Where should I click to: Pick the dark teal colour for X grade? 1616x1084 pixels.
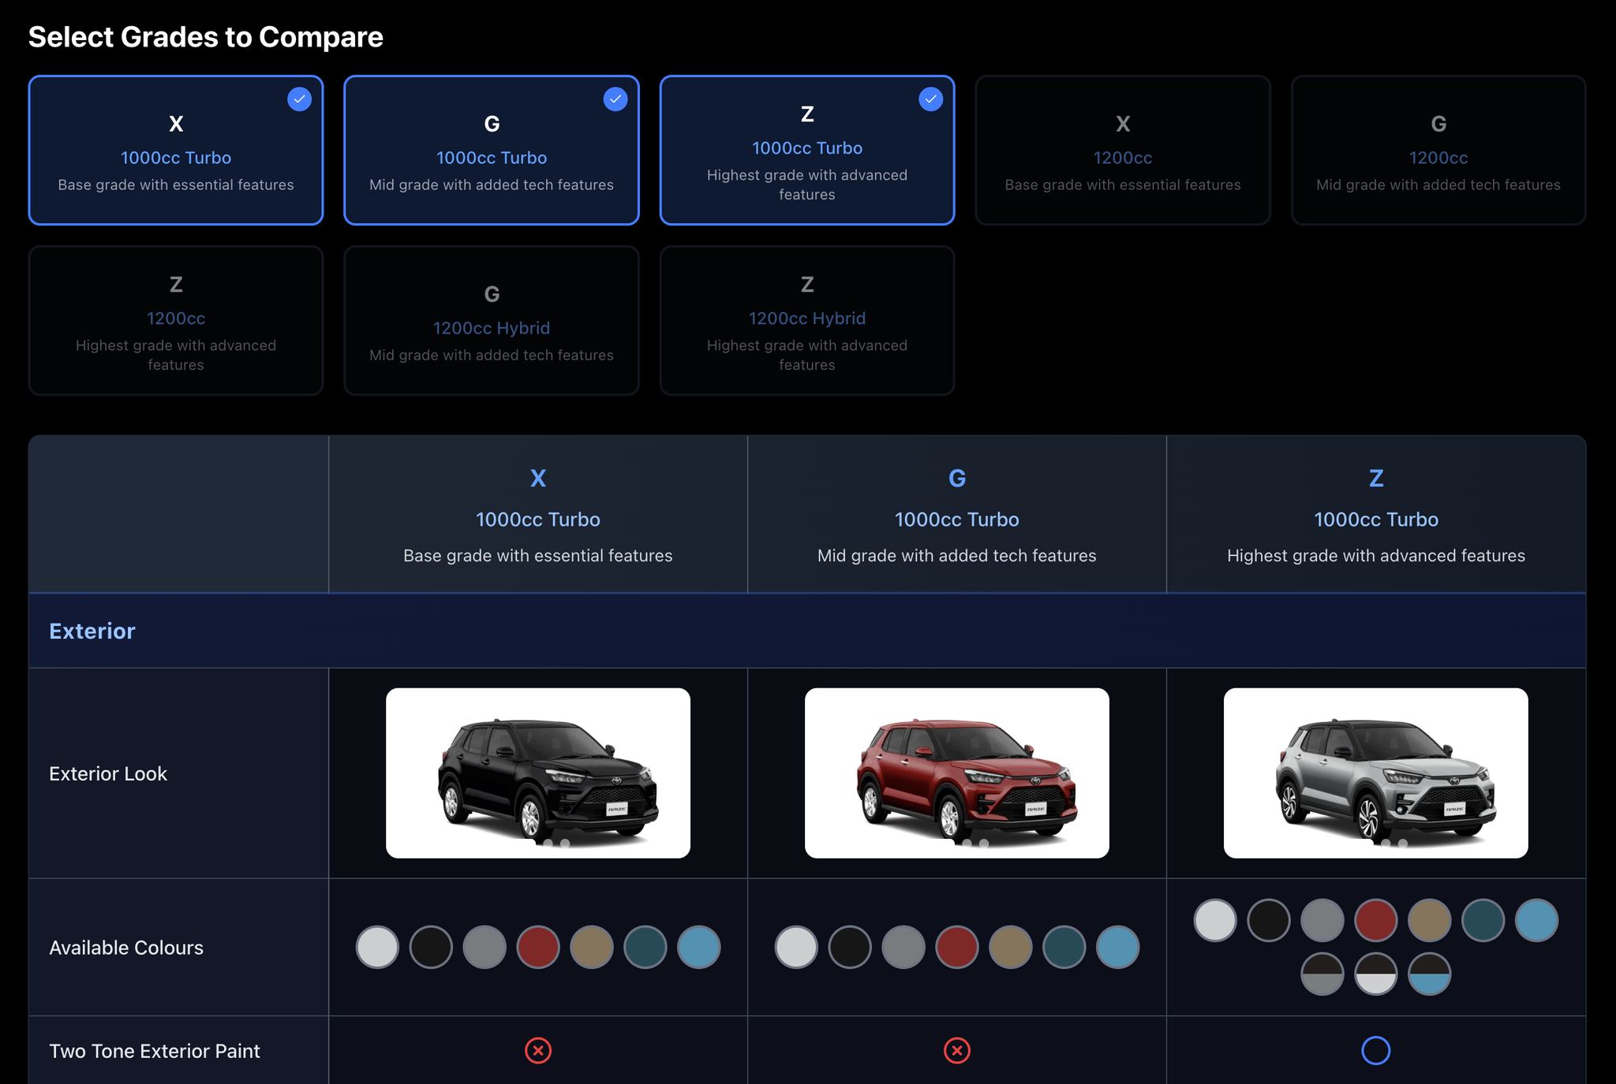(645, 947)
